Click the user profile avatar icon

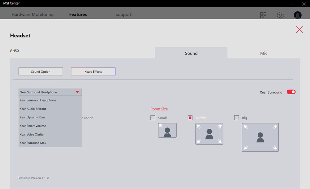point(298,15)
